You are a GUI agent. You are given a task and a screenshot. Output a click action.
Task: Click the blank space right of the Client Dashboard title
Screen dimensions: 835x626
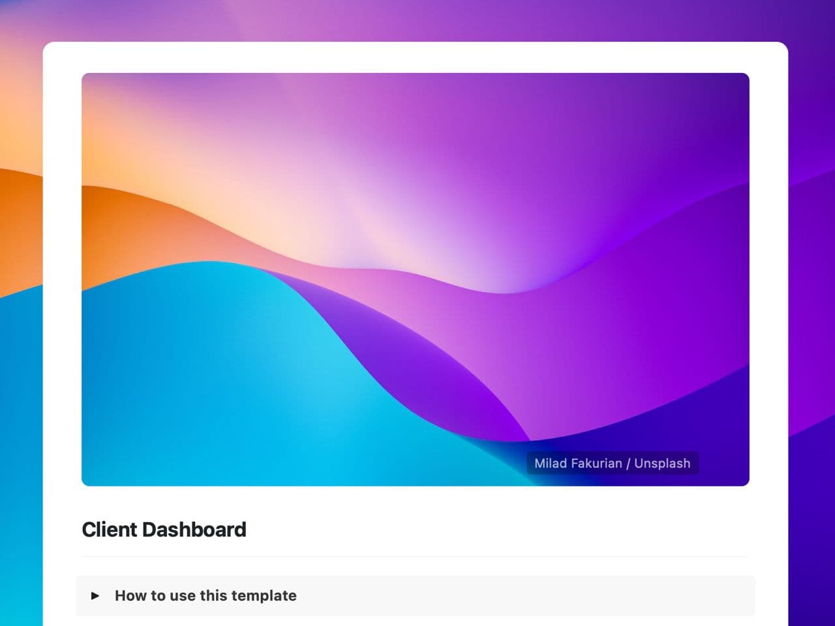(496, 529)
